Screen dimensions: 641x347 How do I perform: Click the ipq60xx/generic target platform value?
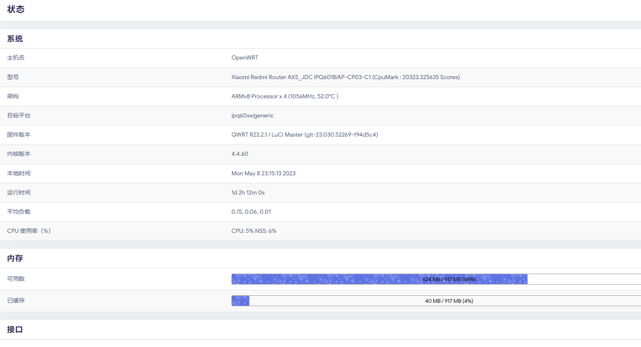[252, 115]
